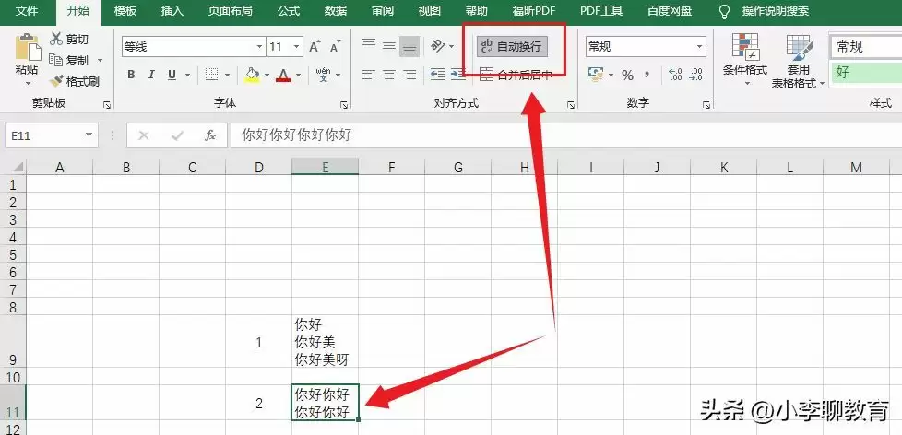902x435 pixels.
Task: Toggle bold formatting B
Action: [x=131, y=75]
